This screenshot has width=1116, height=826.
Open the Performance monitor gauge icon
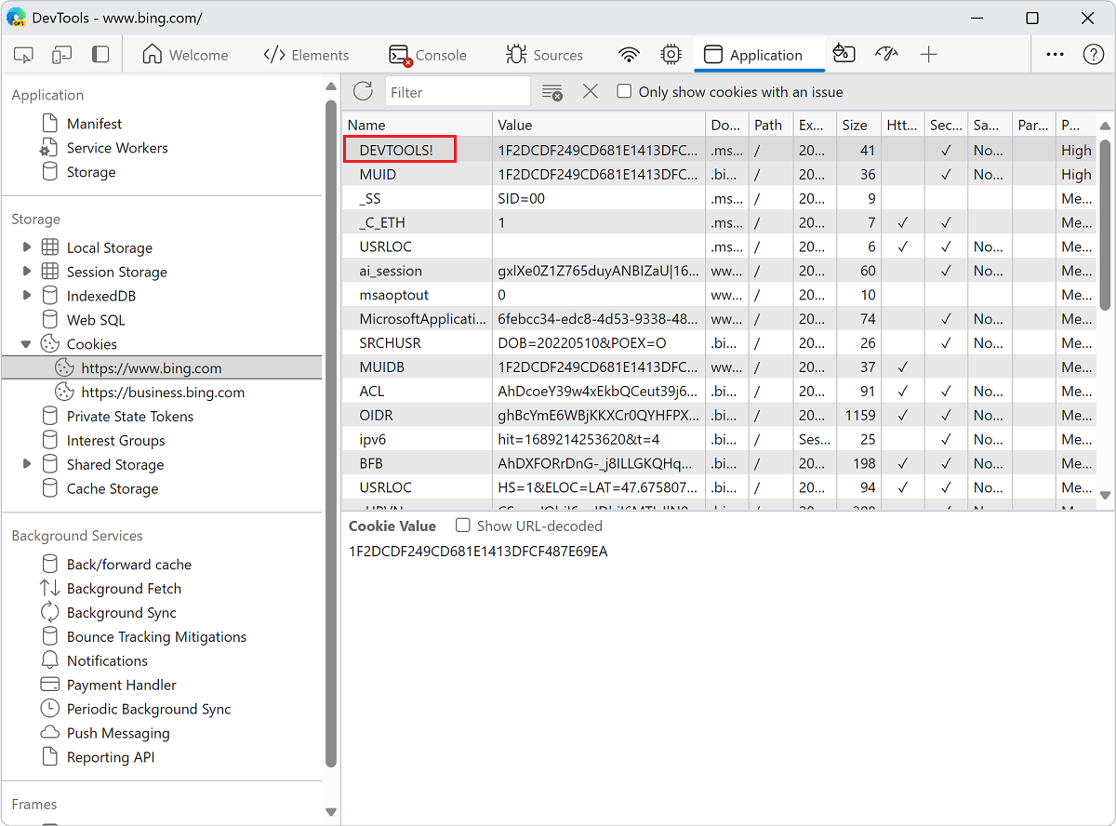click(x=885, y=54)
